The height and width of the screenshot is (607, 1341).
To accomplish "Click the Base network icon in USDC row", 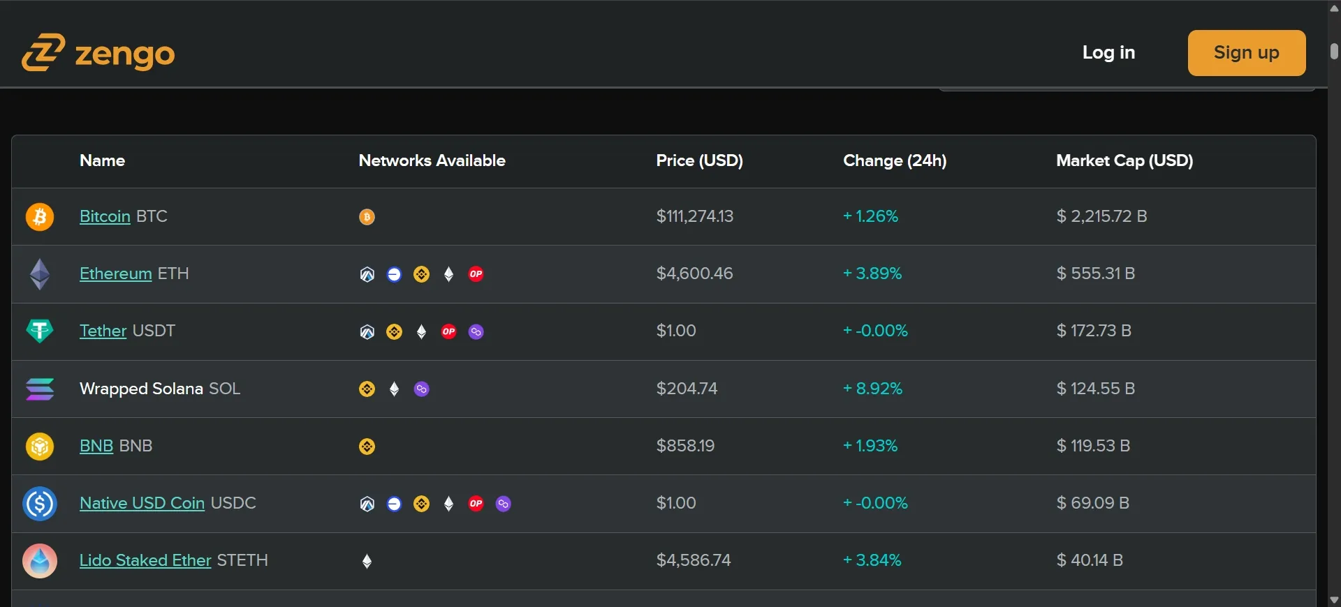I will pyautogui.click(x=395, y=504).
